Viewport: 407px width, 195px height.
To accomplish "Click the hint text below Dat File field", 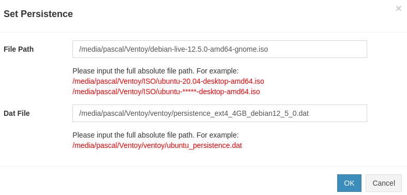I will pos(156,135).
